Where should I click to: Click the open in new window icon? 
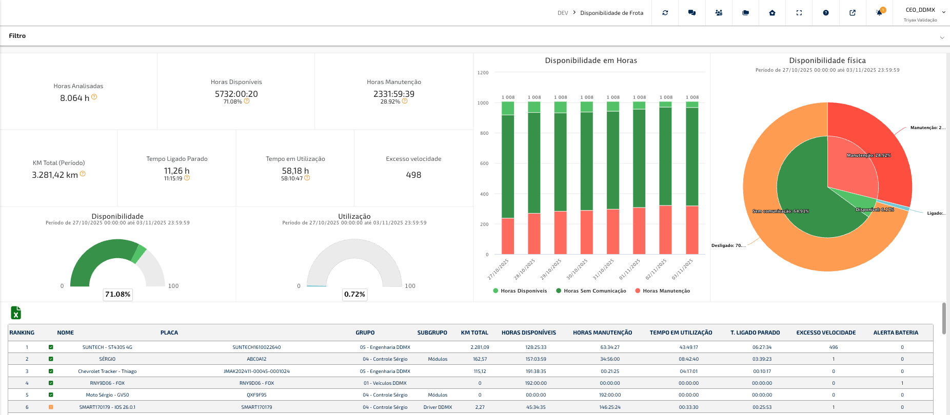point(853,13)
